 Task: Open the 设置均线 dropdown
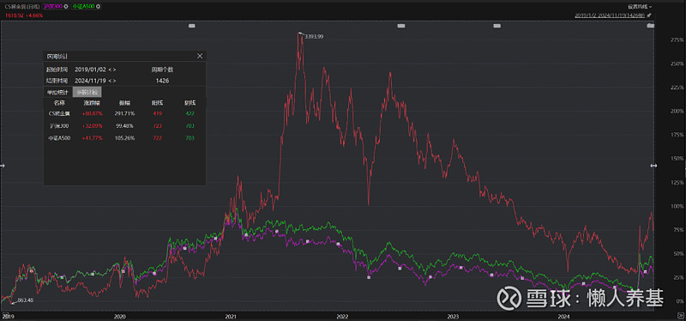click(640, 7)
